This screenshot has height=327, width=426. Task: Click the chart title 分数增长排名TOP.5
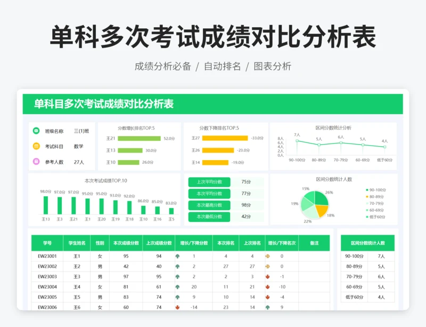(x=136, y=128)
